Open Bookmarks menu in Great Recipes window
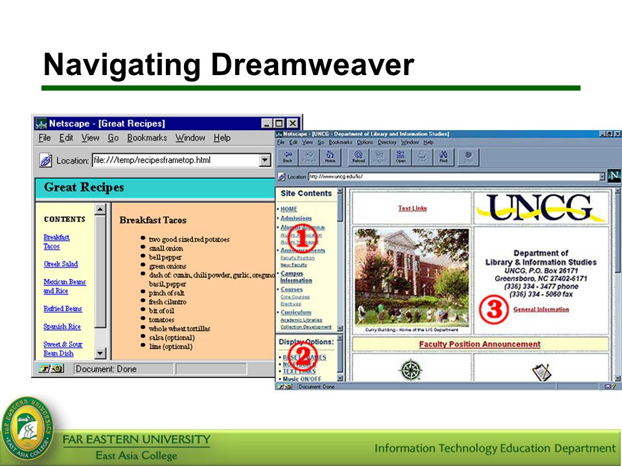 (x=147, y=137)
